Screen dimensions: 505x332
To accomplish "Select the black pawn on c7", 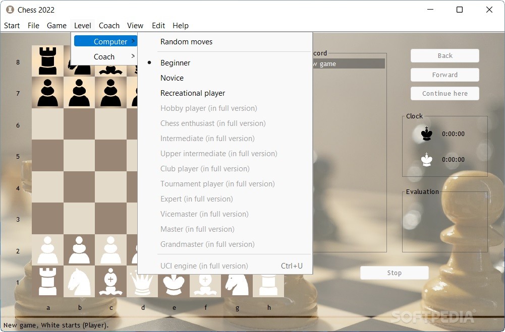I will coord(111,93).
